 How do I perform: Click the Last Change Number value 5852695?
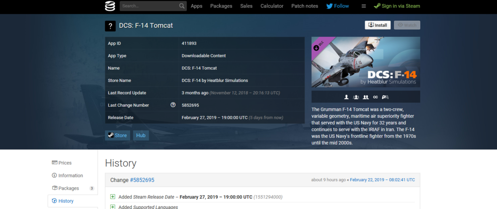(190, 105)
